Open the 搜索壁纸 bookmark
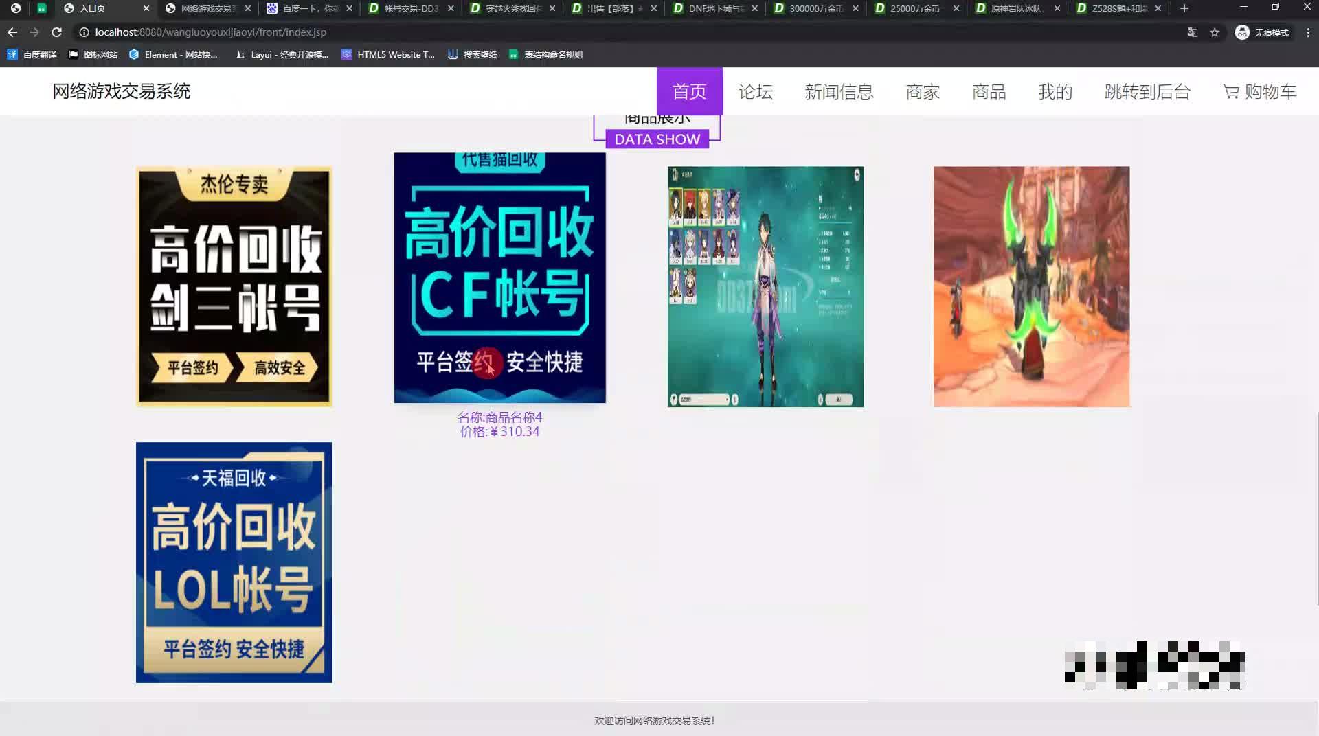 point(473,55)
